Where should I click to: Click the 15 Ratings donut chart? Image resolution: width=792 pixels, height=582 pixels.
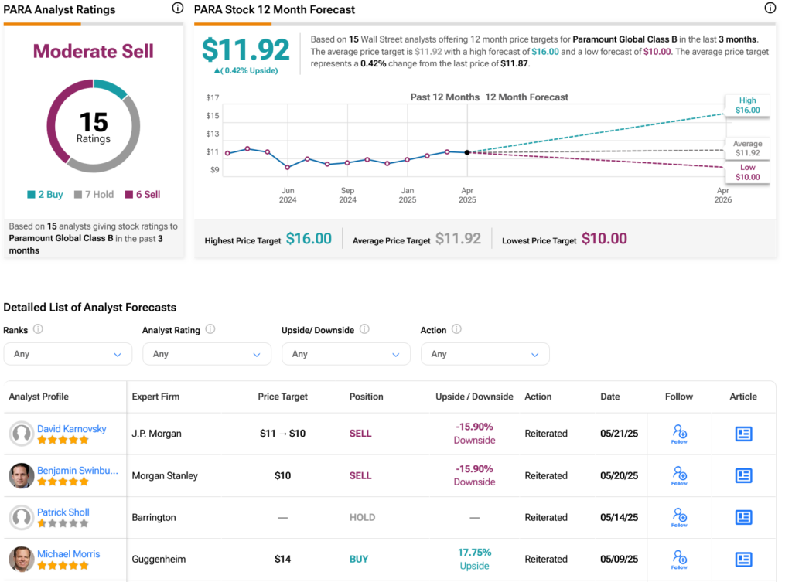pyautogui.click(x=94, y=126)
